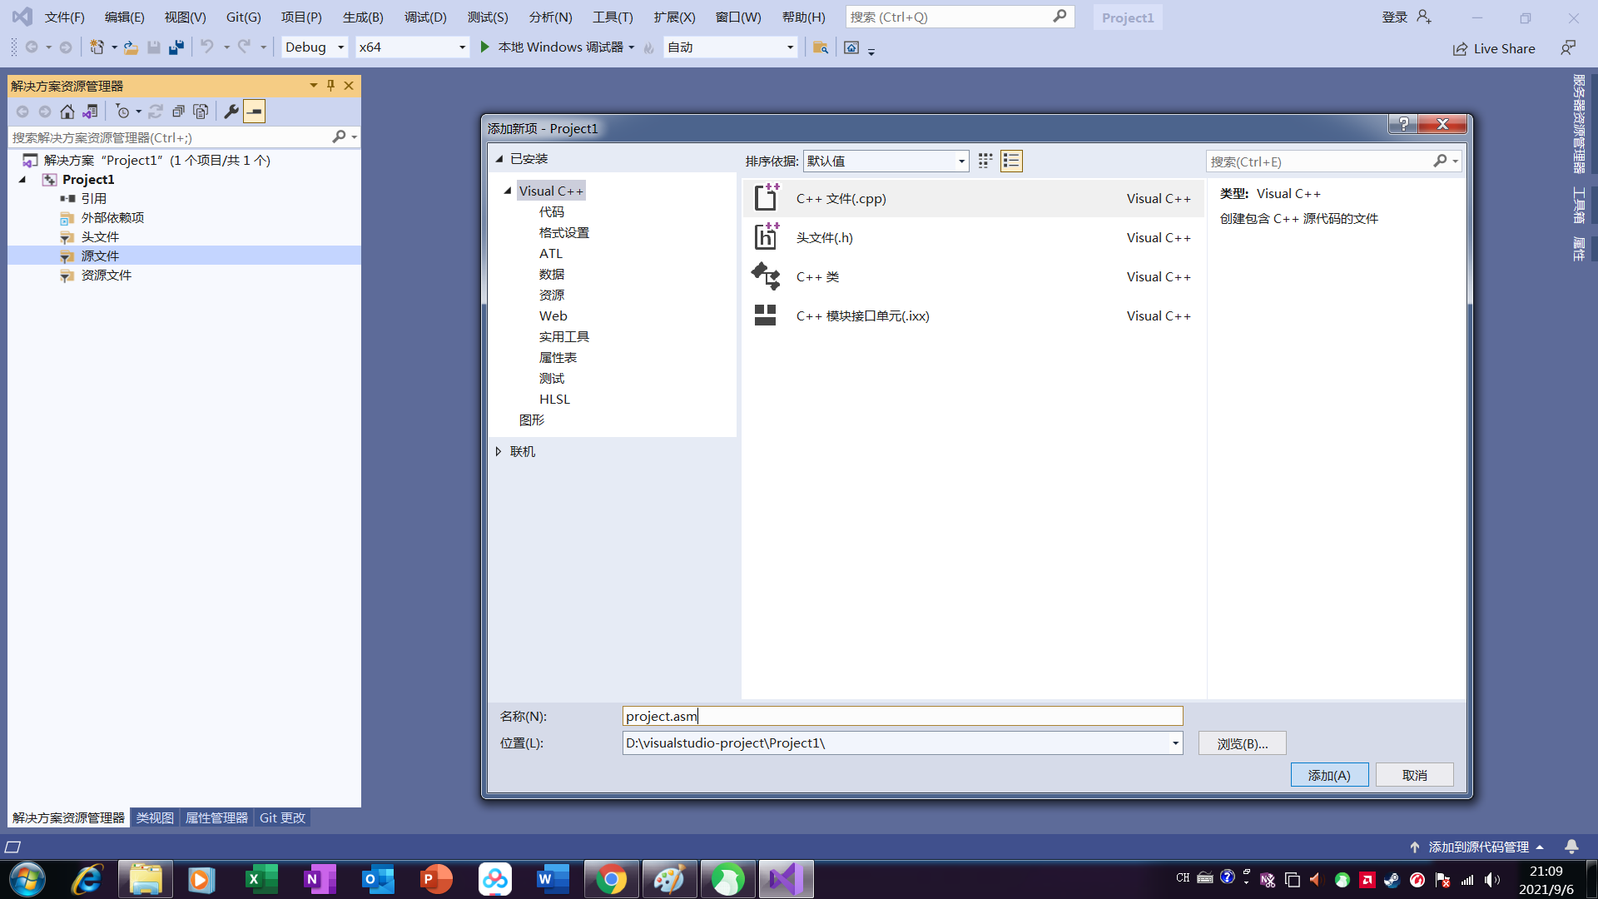Select the C++ module interface unit (.ixx)
1598x899 pixels.
point(972,315)
